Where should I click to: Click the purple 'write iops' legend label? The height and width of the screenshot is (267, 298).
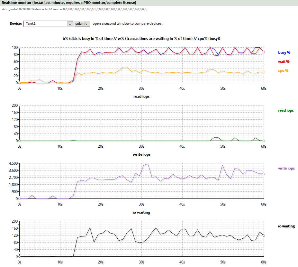coord(286,168)
